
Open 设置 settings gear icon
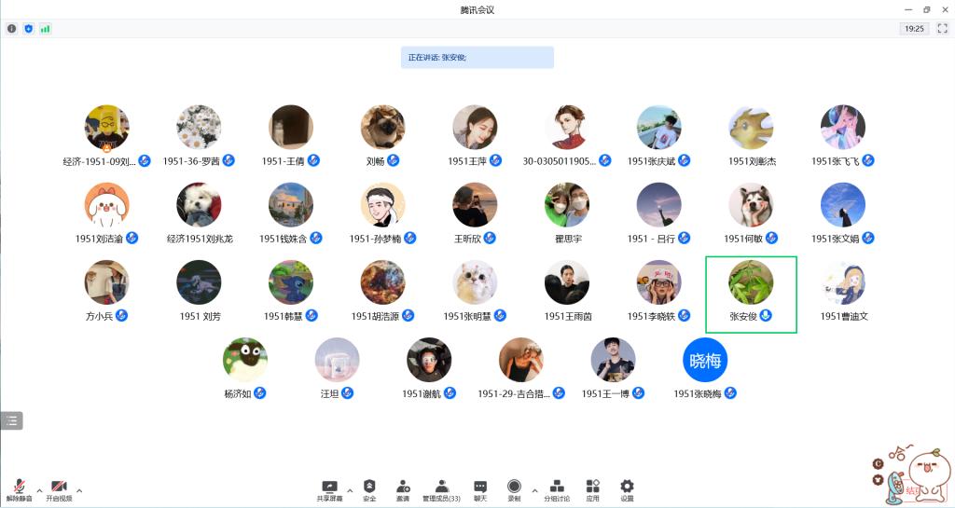627,488
